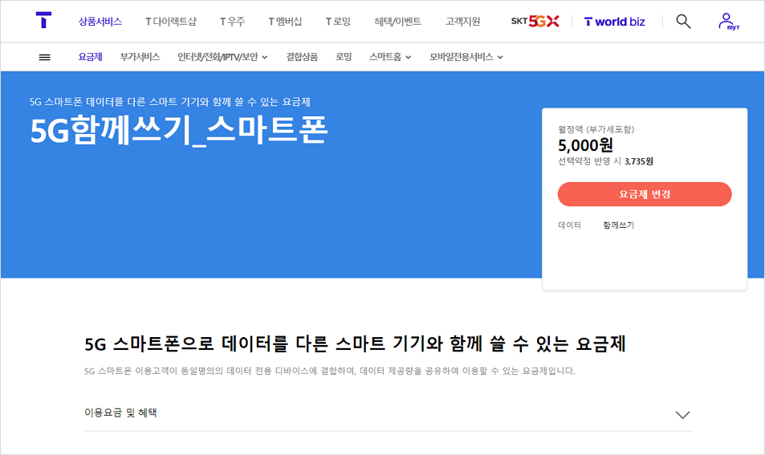Click the T logo home icon
This screenshot has height=455, width=765.
tap(43, 20)
